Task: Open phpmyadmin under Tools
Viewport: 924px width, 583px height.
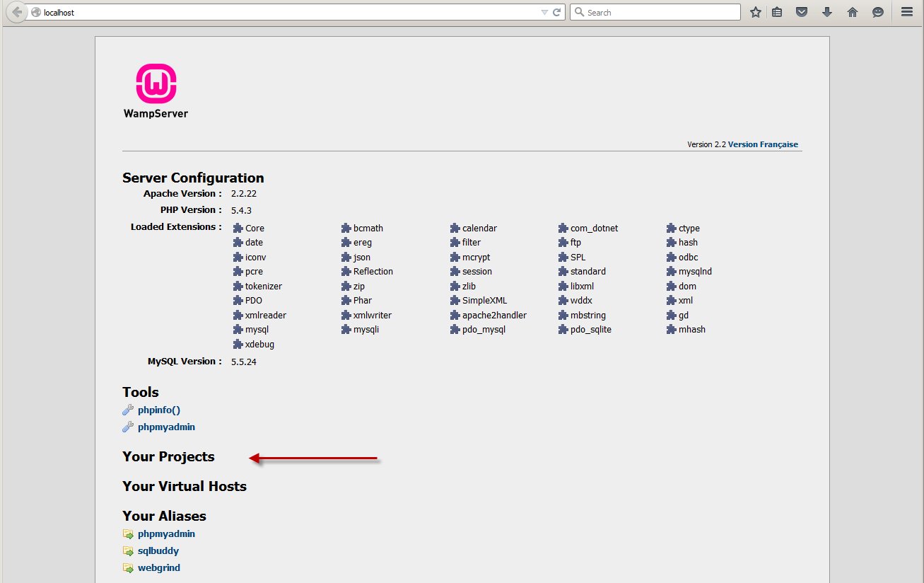Action: click(166, 427)
